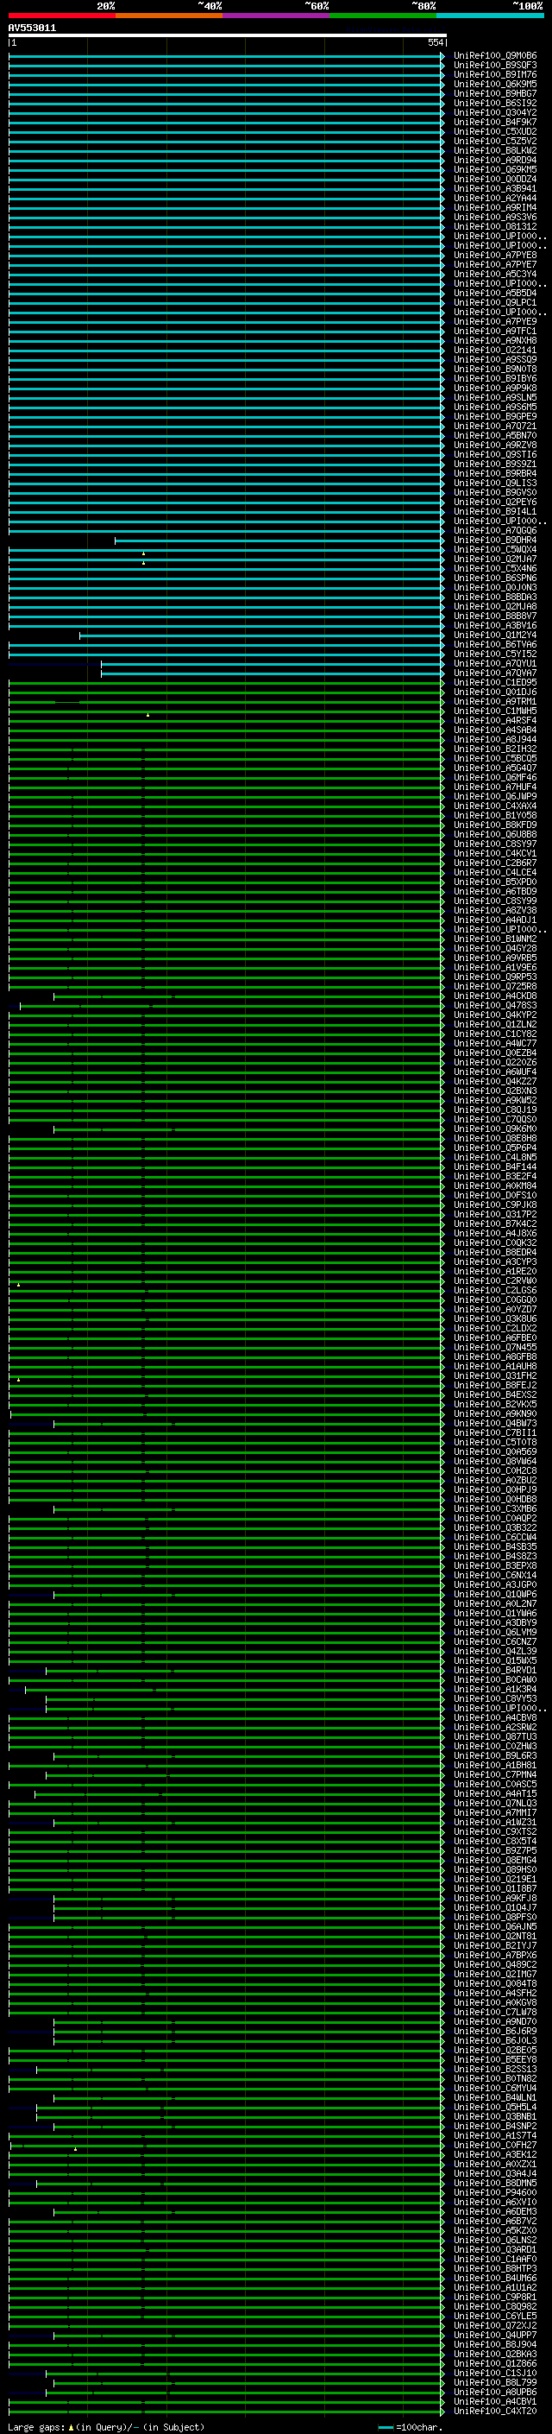This screenshot has width=552, height=2434.
Task: Click the cyan ~100% segment of the color scale
Action: point(490,16)
